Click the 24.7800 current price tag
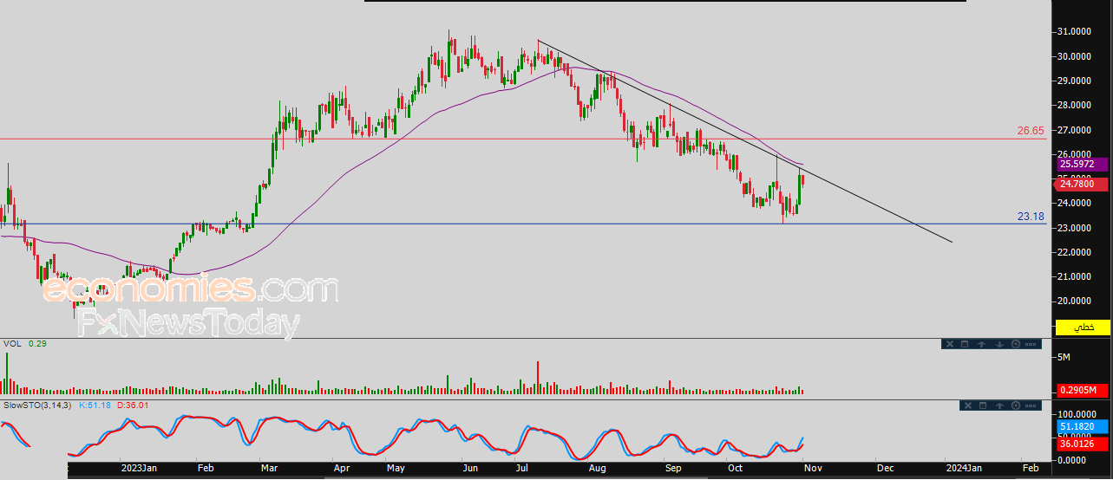 1081,184
